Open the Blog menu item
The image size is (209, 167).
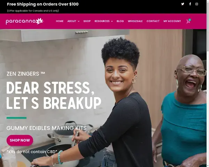click(120, 21)
